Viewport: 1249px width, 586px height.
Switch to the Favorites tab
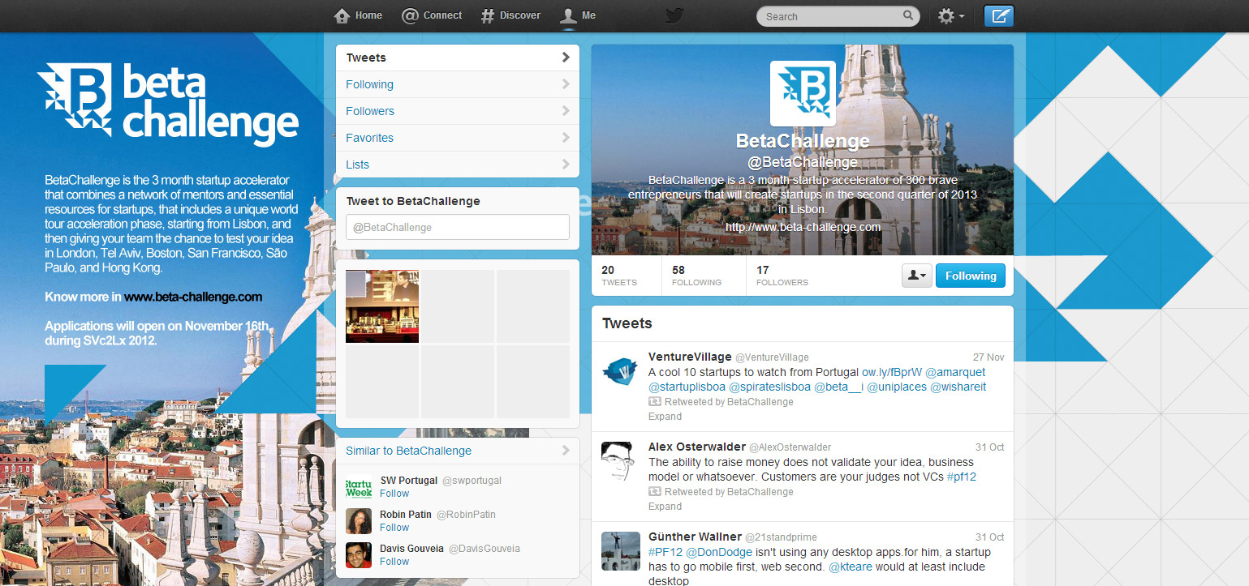coord(369,138)
